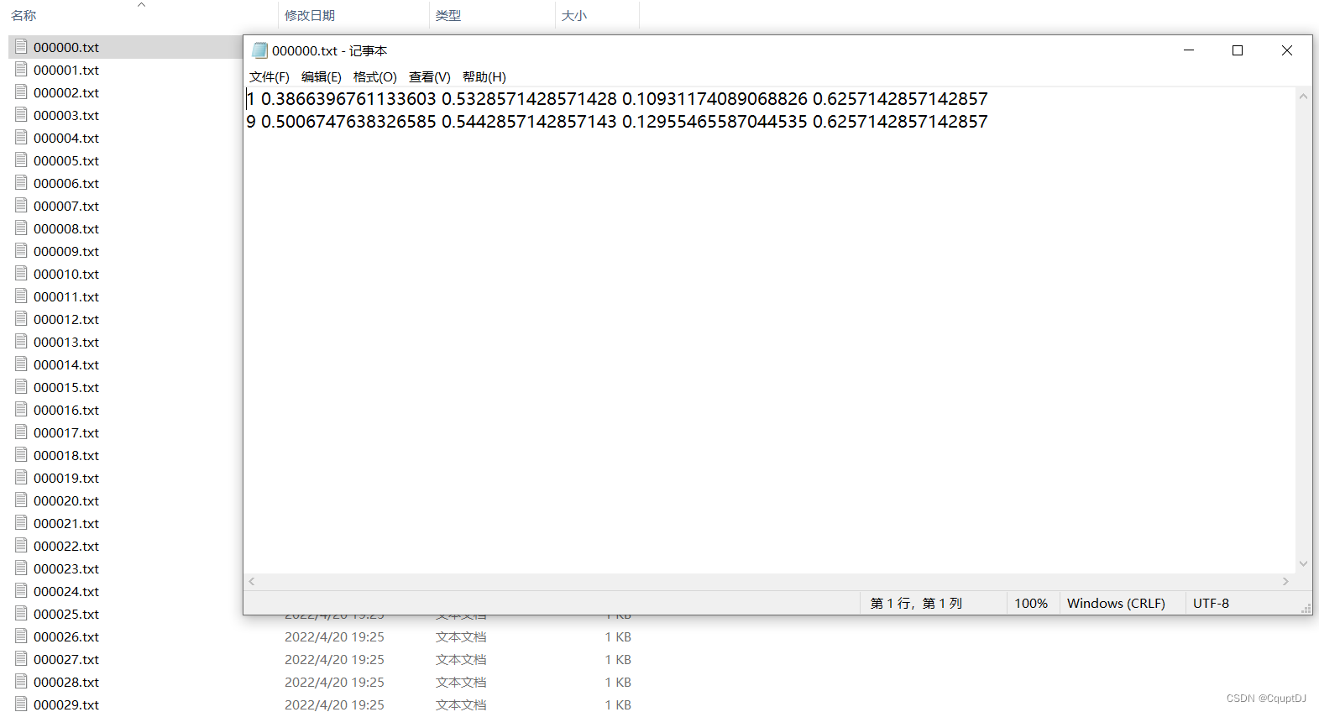Click file icon of 000006.txt

21,183
